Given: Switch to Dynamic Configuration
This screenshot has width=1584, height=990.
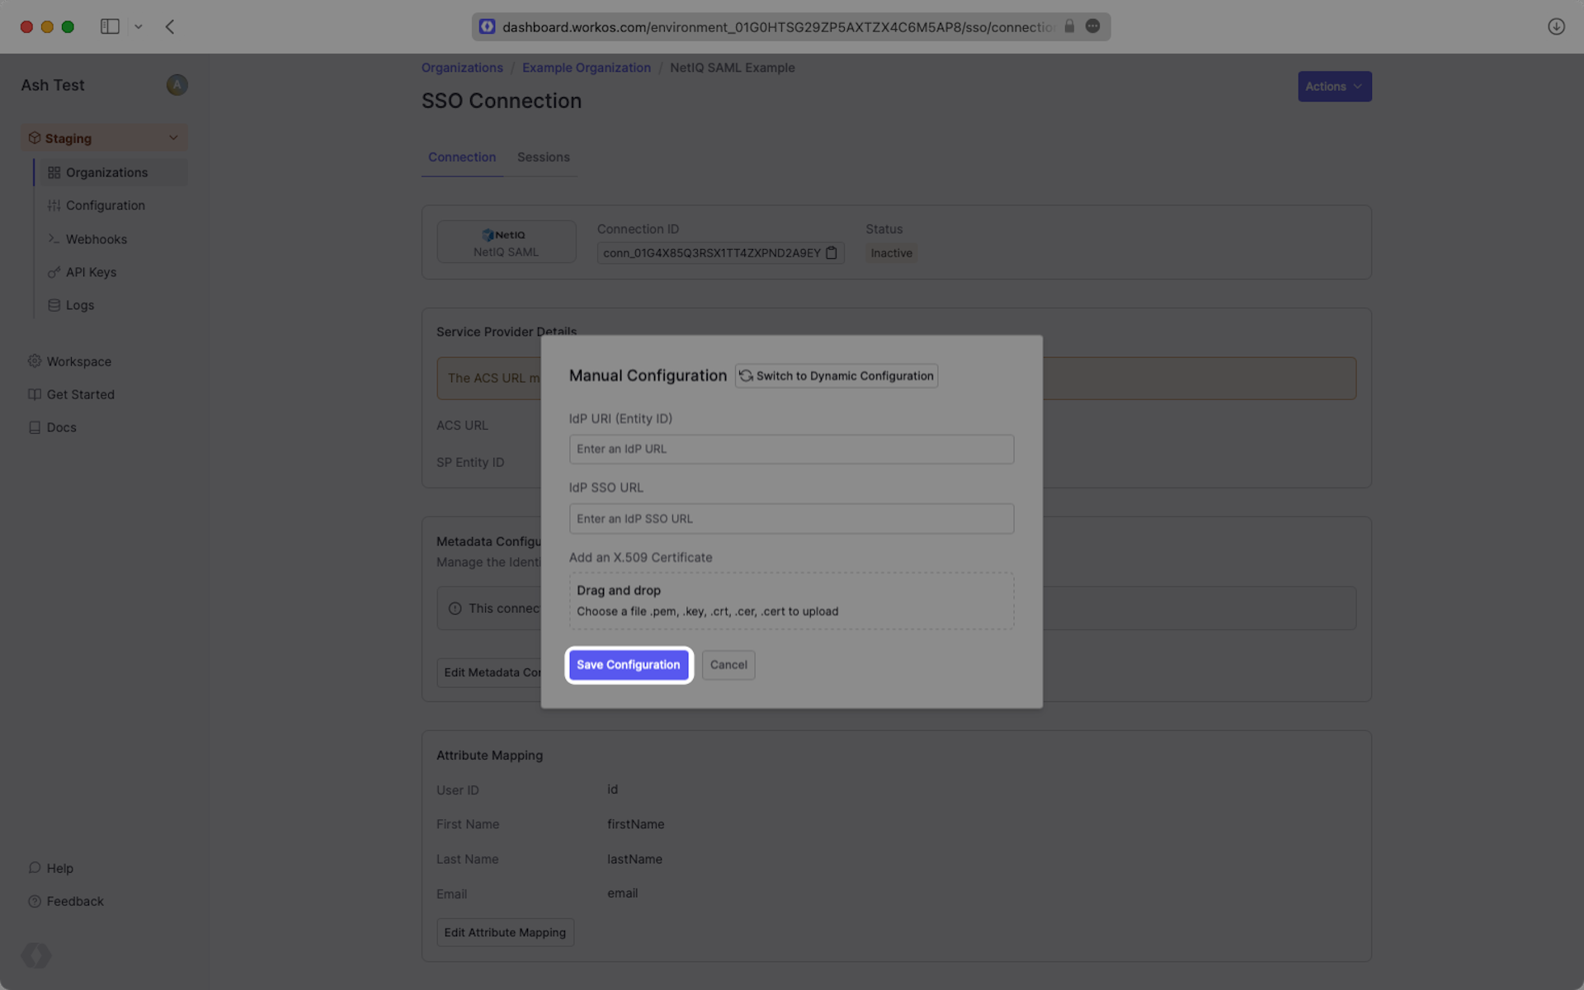Looking at the screenshot, I should (836, 376).
